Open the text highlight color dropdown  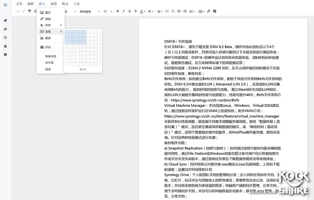[151, 12]
